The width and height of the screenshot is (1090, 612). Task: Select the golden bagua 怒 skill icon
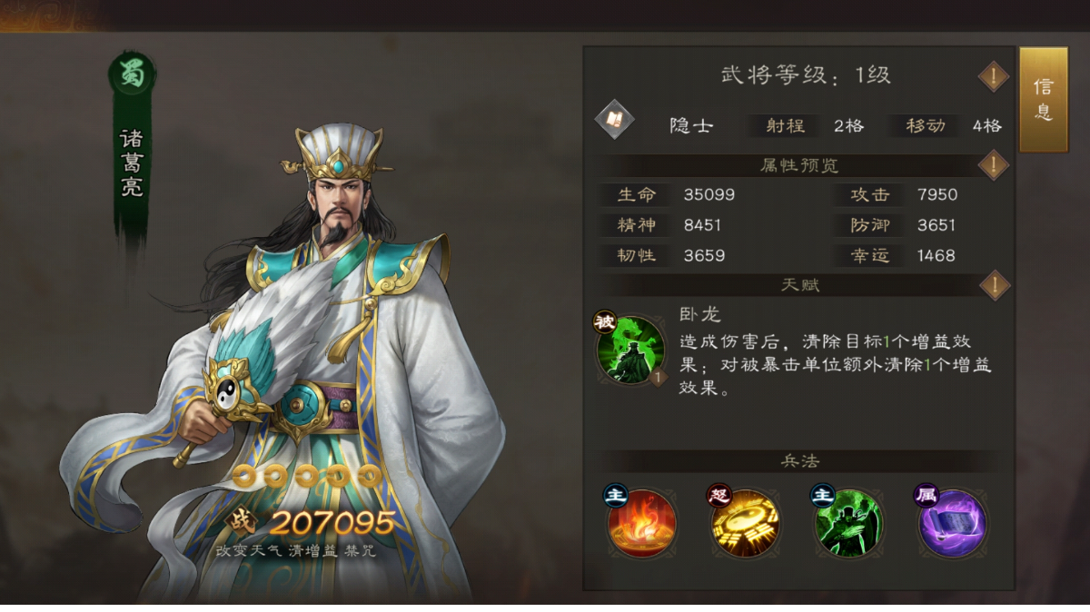[x=744, y=522]
